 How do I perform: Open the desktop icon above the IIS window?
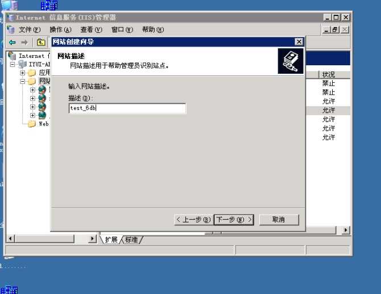pos(49,5)
